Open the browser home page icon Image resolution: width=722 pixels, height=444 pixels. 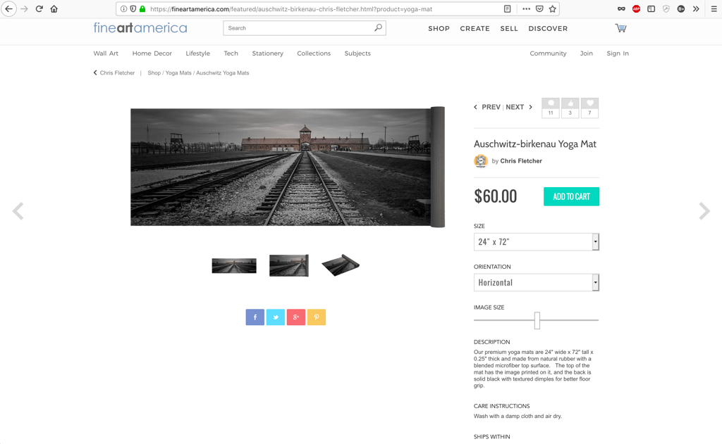coord(54,8)
